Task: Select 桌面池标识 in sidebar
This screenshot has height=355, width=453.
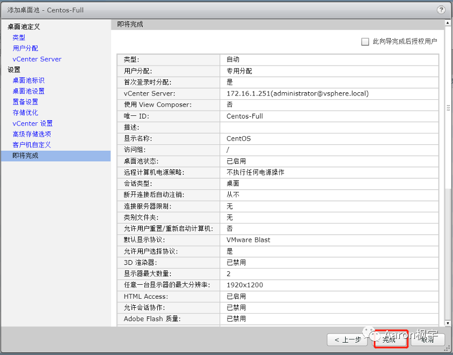Action: pyautogui.click(x=28, y=80)
